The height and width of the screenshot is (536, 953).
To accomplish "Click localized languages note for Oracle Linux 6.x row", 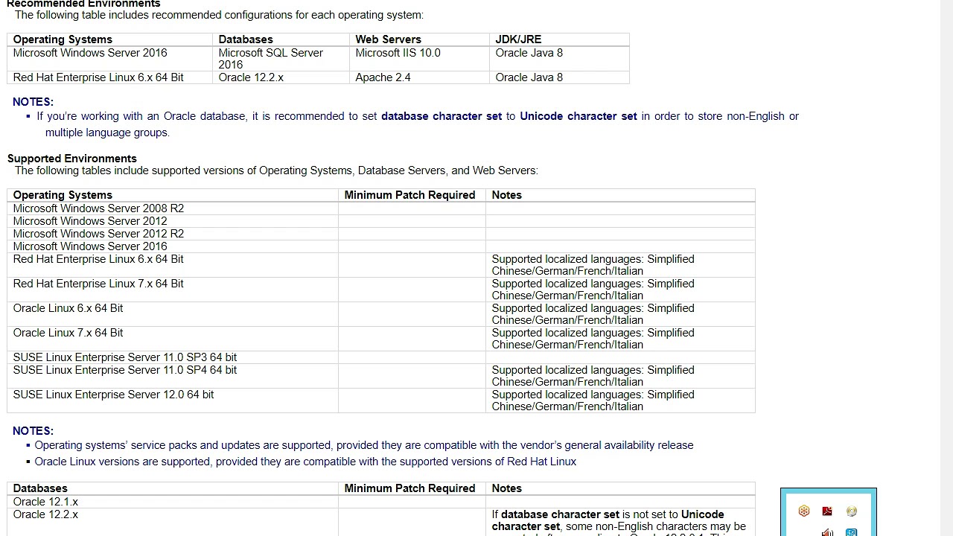I will (x=593, y=314).
